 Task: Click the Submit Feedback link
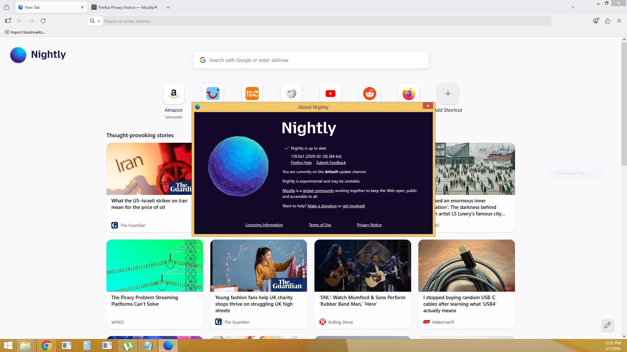coord(331,163)
